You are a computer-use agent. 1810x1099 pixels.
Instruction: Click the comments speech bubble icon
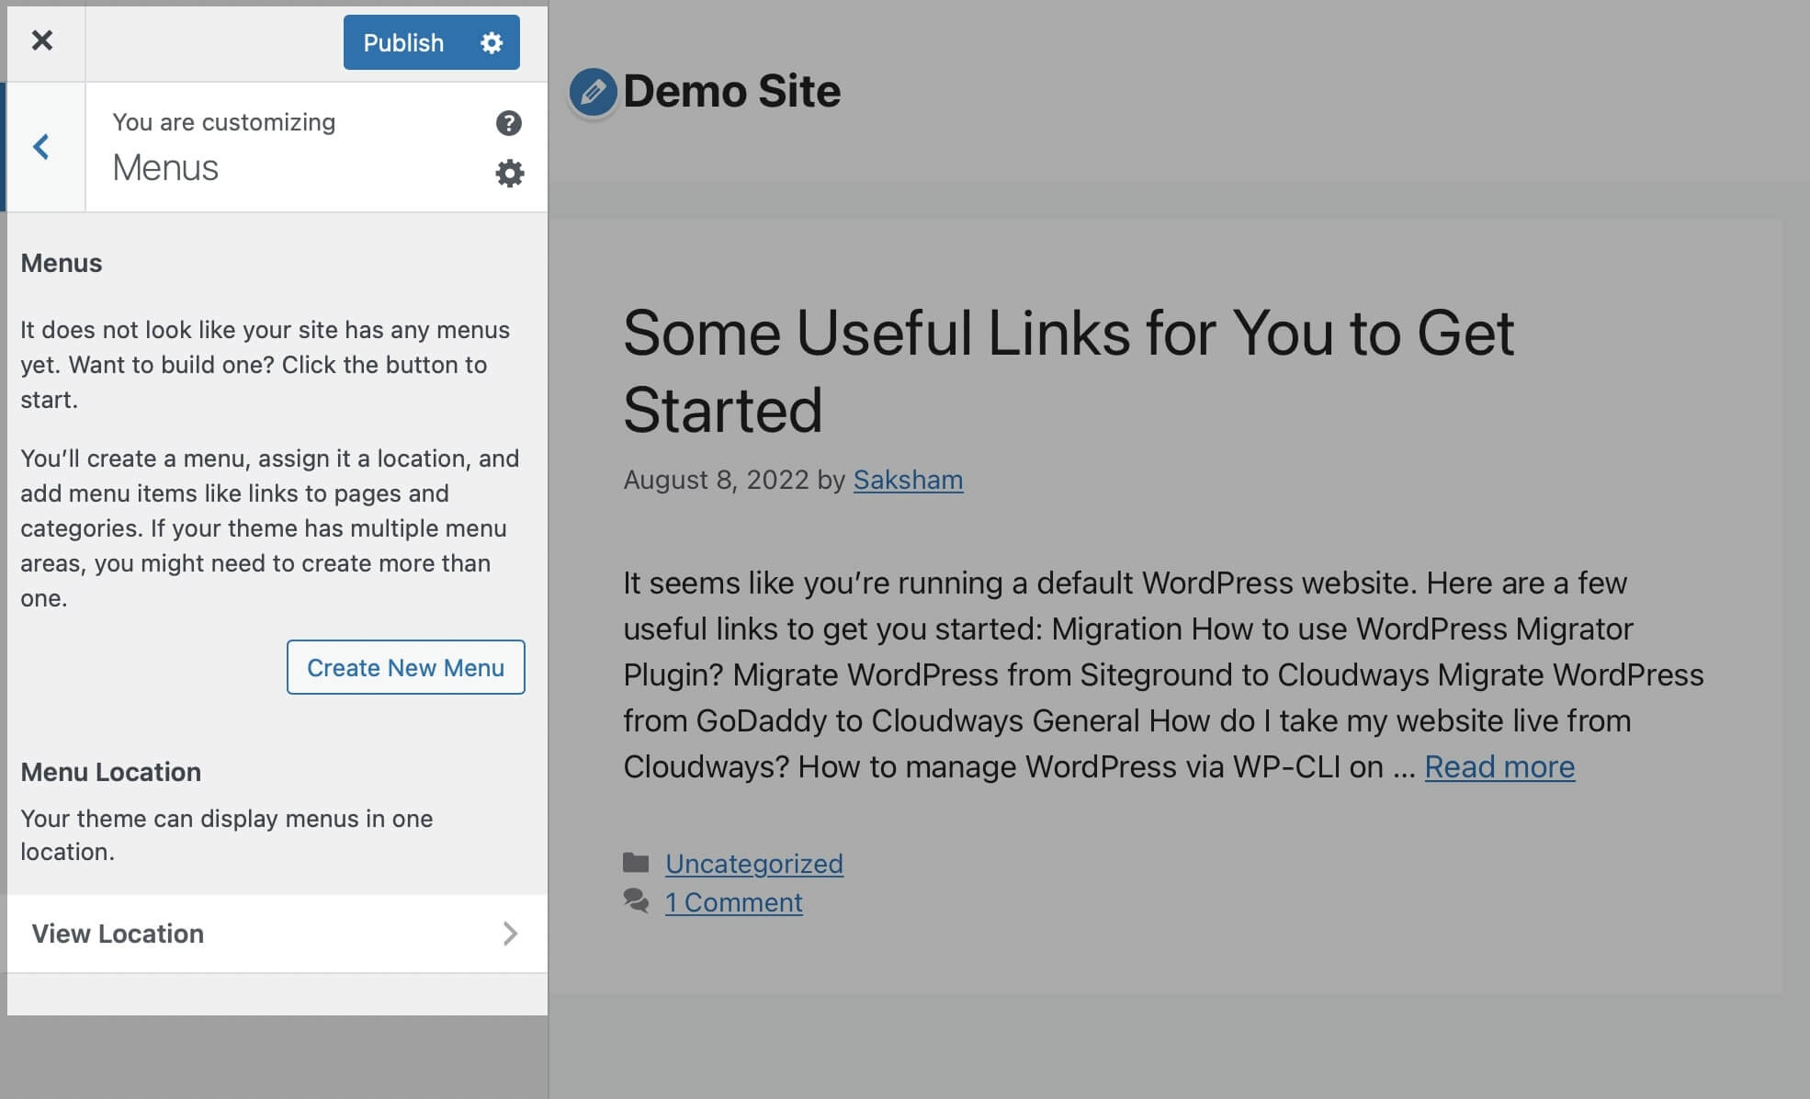click(636, 901)
